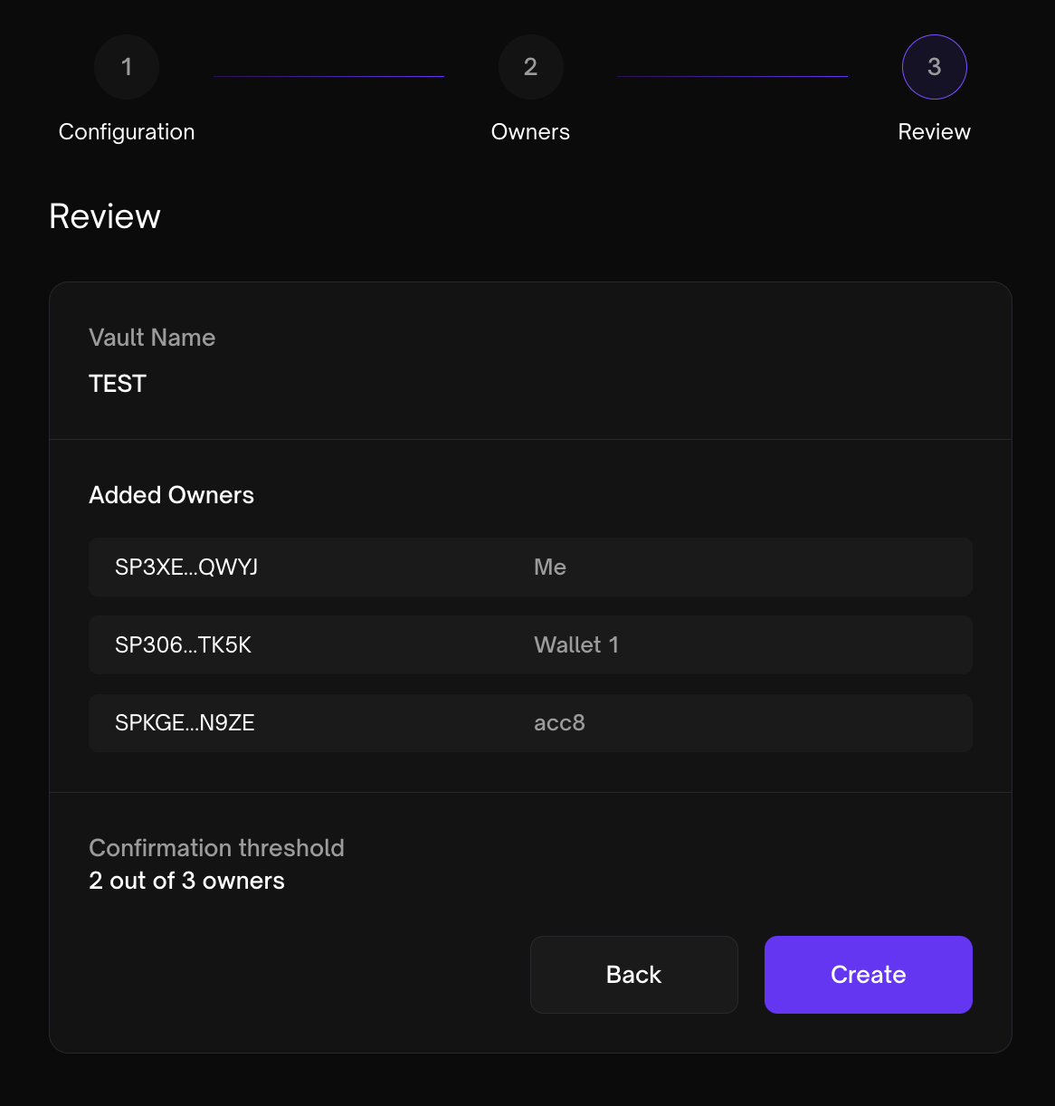This screenshot has width=1055, height=1106.
Task: Click the owner name Wallet 1
Action: point(576,645)
